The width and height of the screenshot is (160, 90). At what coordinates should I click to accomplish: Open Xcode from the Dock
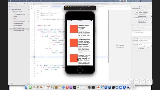(106, 87)
